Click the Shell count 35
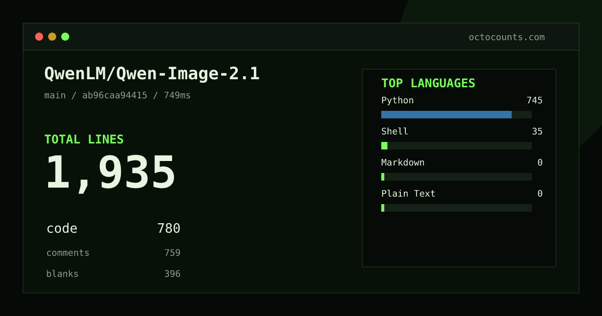Image resolution: width=602 pixels, height=316 pixels. click(537, 131)
